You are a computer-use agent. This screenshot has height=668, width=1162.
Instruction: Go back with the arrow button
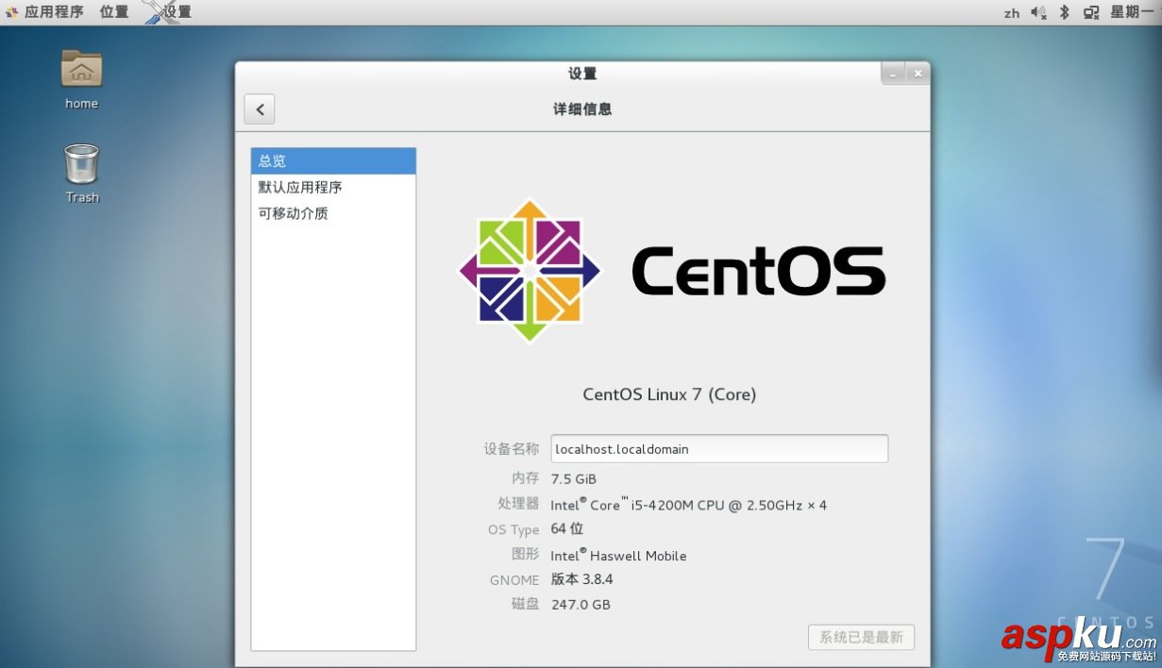coord(260,109)
